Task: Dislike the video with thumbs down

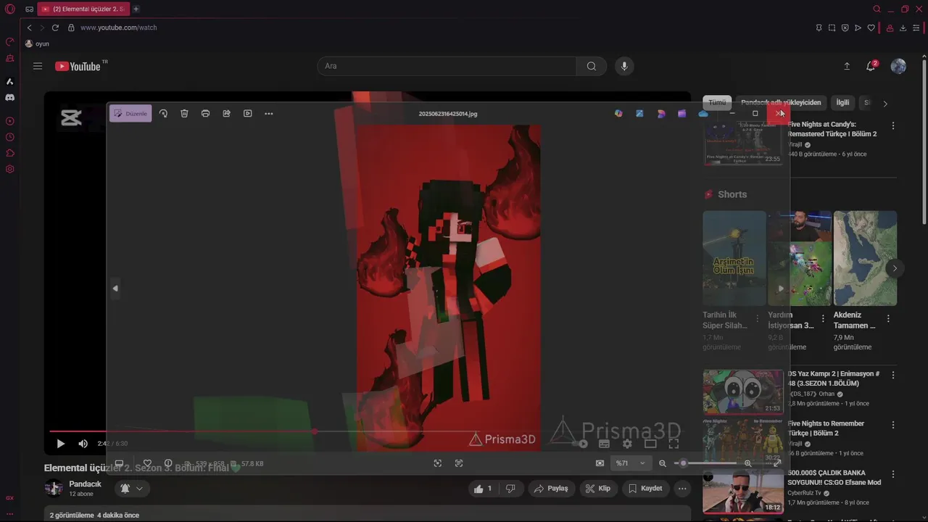Action: coord(510,489)
